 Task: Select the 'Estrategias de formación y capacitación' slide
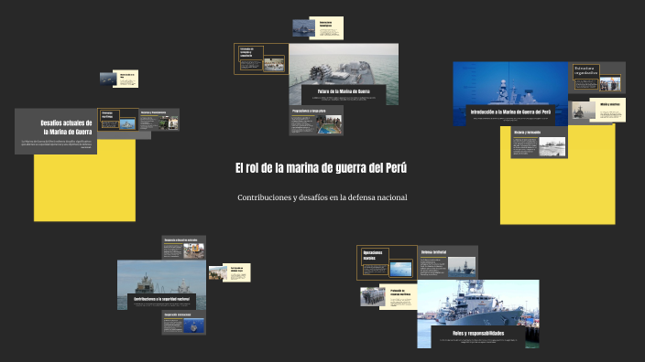click(x=261, y=59)
